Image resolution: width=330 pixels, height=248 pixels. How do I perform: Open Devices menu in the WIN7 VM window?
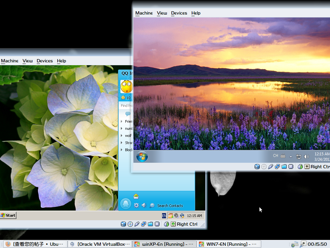coord(179,13)
